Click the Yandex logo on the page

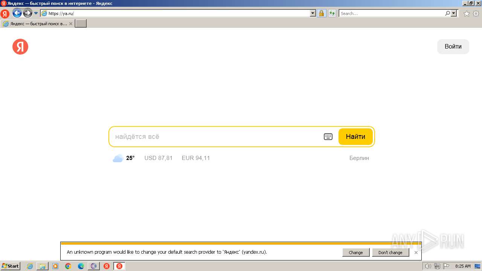pyautogui.click(x=20, y=47)
